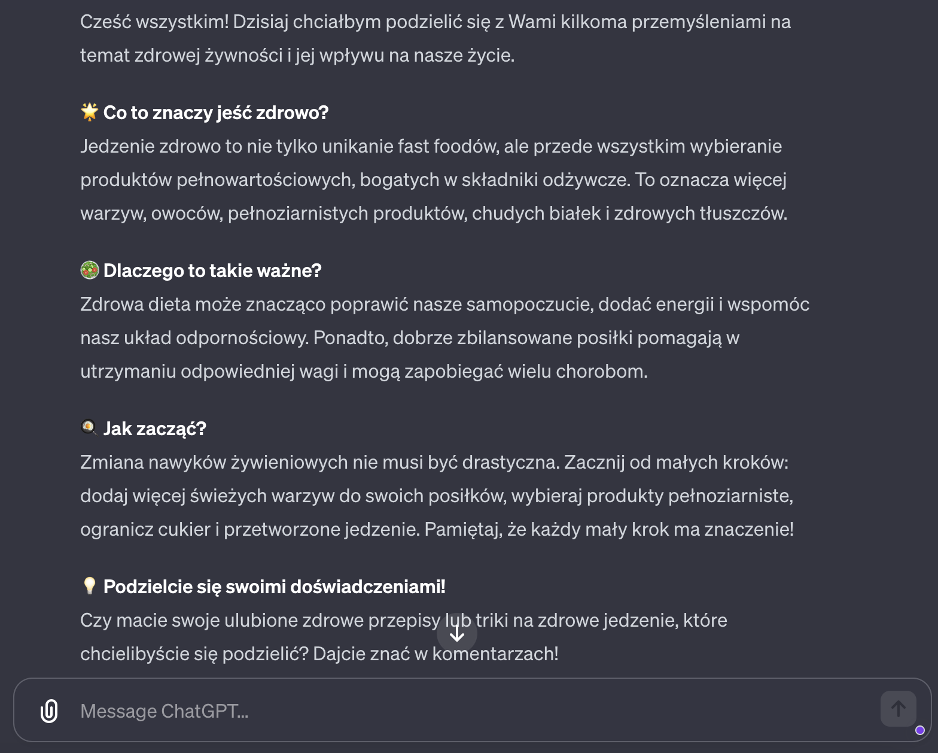
Task: Click the heading 'Dlaczego to takie ważne?'
Action: pos(212,271)
